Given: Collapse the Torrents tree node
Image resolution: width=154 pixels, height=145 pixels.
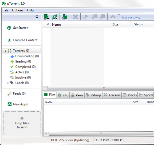Looking at the screenshot, I should (x=6, y=51).
